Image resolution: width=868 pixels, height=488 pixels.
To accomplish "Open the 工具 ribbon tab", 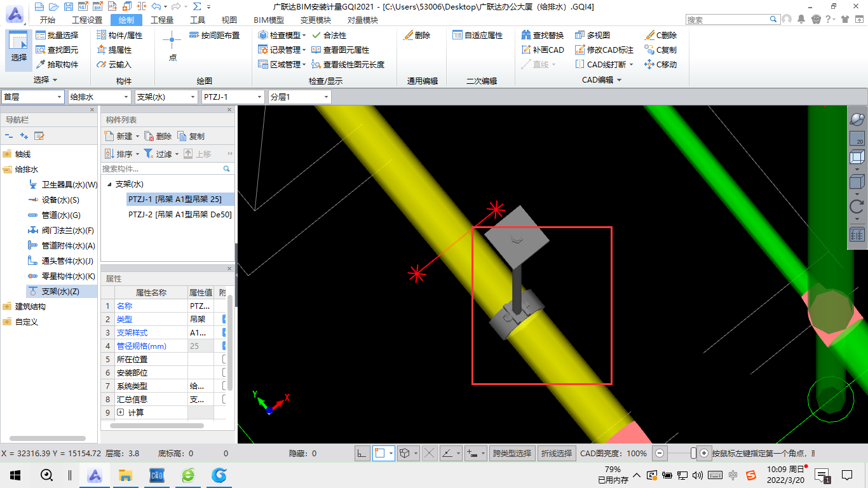I will [198, 20].
